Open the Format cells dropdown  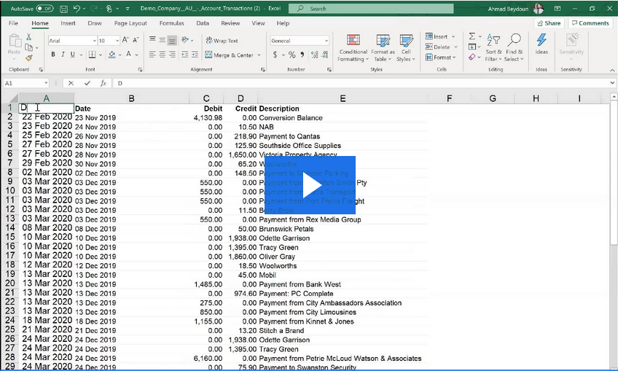441,58
